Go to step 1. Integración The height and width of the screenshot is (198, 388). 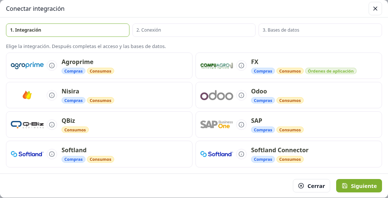point(68,30)
